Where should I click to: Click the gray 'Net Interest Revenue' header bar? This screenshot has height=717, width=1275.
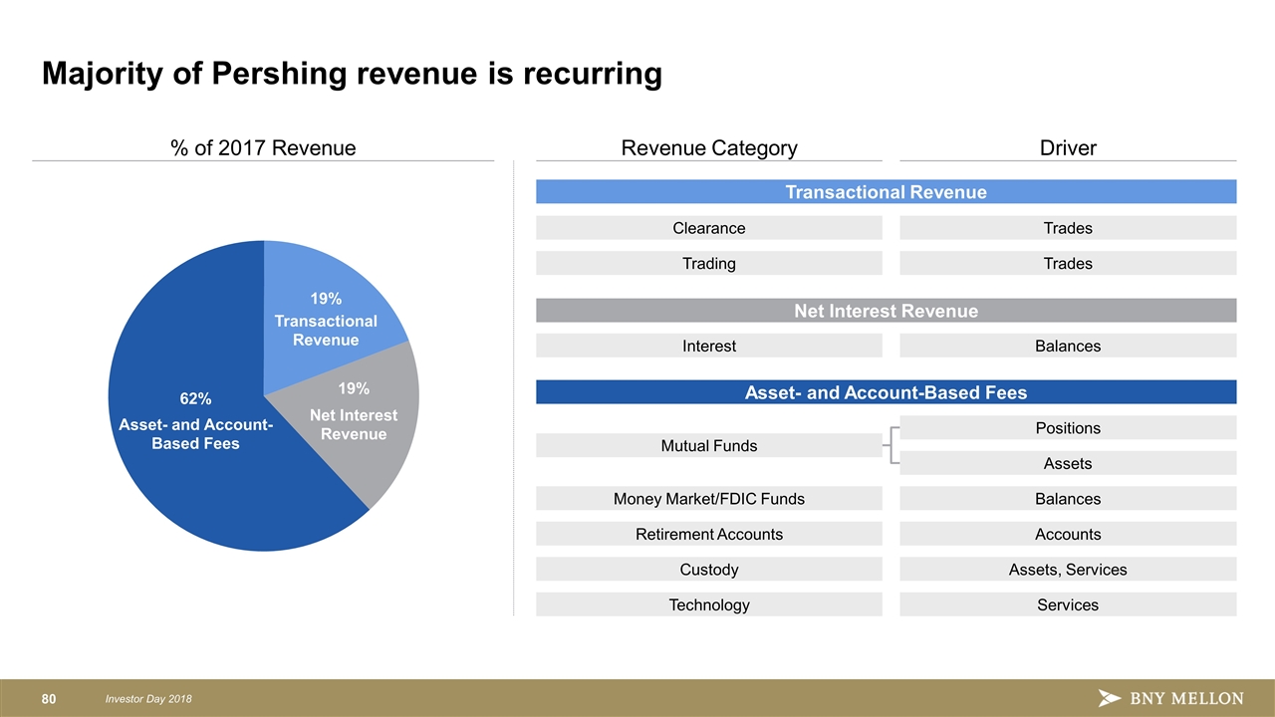[x=886, y=311]
